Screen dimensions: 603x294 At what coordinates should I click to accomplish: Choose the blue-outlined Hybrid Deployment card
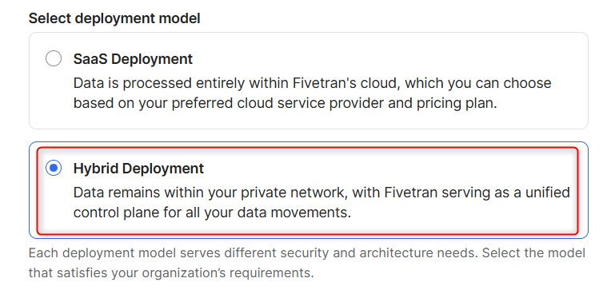pos(309,190)
